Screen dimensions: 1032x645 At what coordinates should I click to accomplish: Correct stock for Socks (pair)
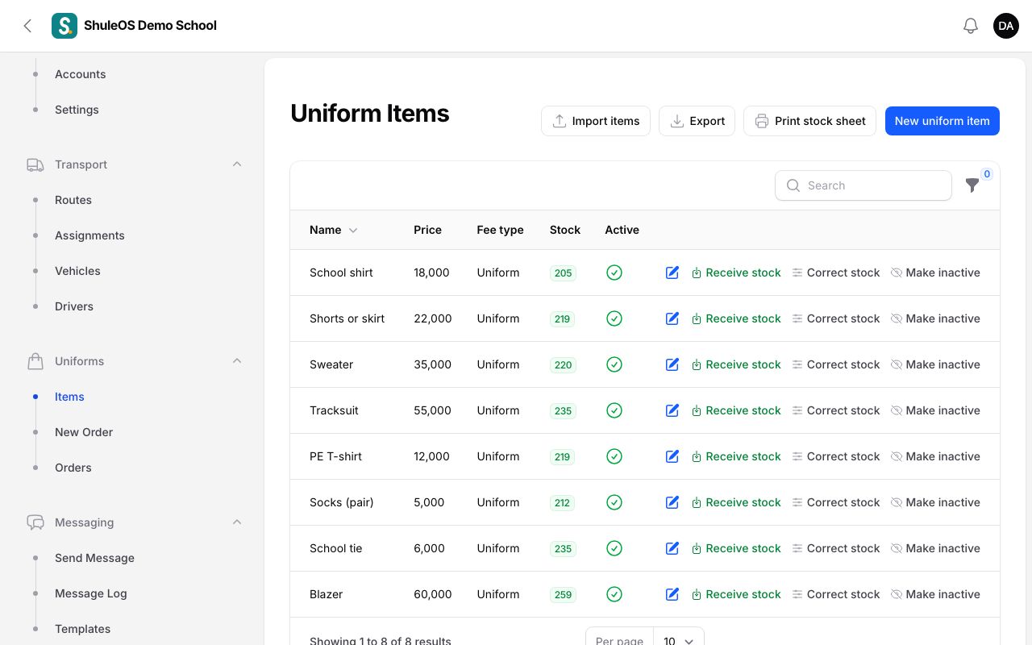coord(835,502)
